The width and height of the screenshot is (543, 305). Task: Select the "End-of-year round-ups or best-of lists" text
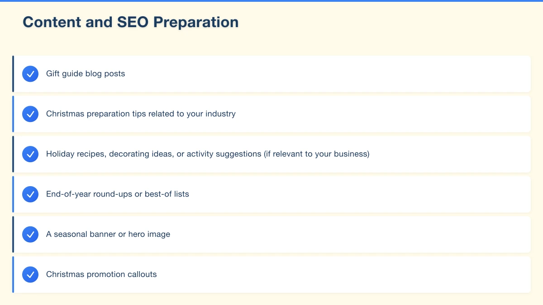118,194
